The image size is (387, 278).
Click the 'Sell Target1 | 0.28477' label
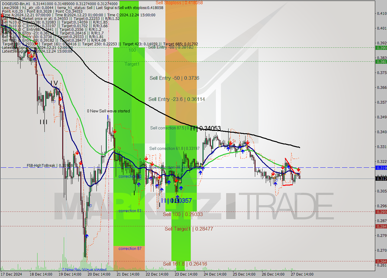pos(189,229)
